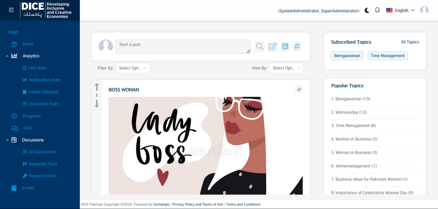This screenshot has width=438, height=209.
Task: Open Privacy Policy and Terms of Use
Action: pyautogui.click(x=198, y=205)
